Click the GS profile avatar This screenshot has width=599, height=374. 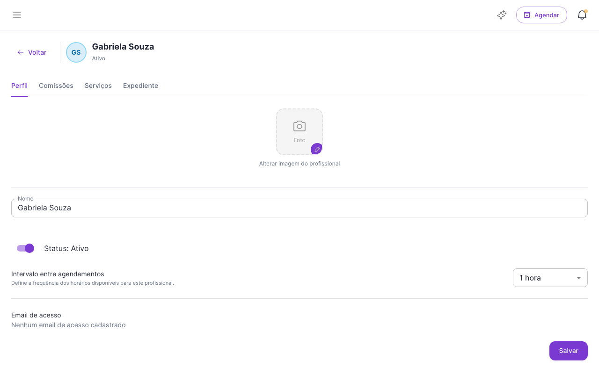76,52
